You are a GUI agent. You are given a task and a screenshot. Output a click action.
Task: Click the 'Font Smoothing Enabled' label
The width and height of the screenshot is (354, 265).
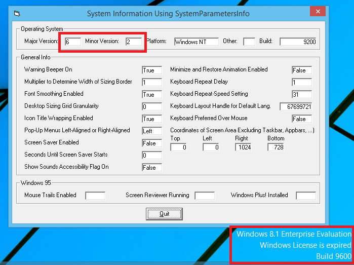point(54,94)
